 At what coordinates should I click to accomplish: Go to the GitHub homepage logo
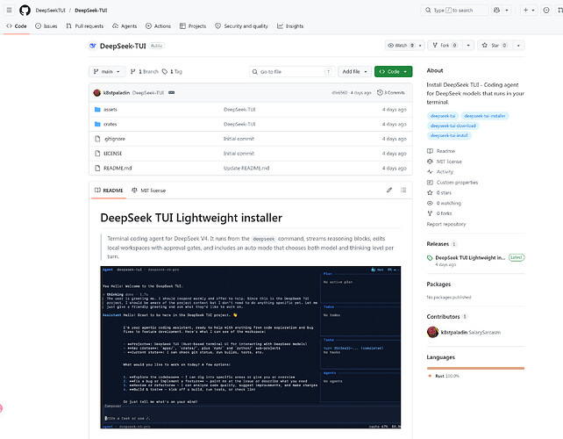coord(25,10)
